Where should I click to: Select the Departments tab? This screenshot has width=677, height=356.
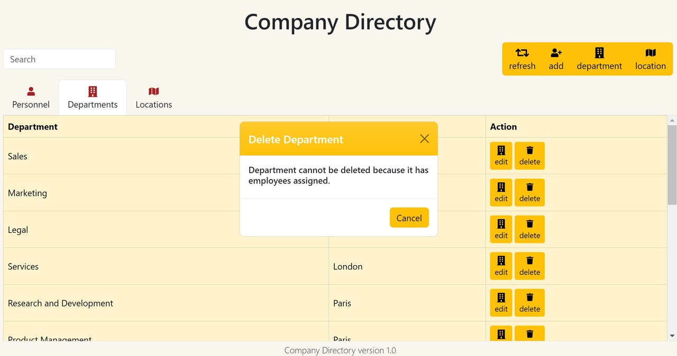[x=93, y=98]
